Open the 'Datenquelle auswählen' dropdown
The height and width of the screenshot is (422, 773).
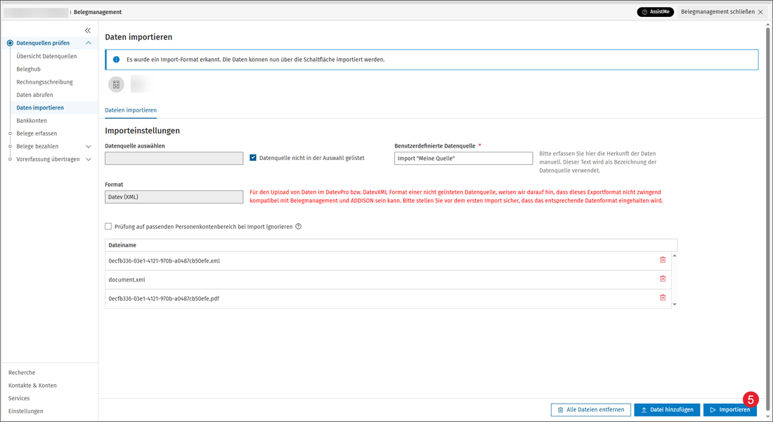coord(174,158)
